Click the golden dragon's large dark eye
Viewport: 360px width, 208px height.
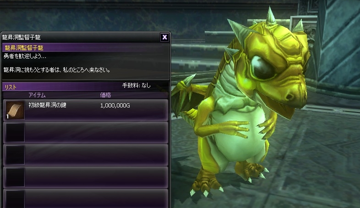[262, 67]
